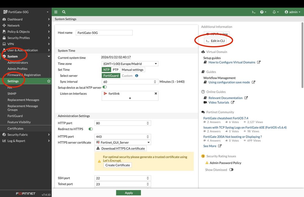Click Download HTTPS CA certificate
Image resolution: width=304 pixels, height=197 pixels.
(121, 149)
